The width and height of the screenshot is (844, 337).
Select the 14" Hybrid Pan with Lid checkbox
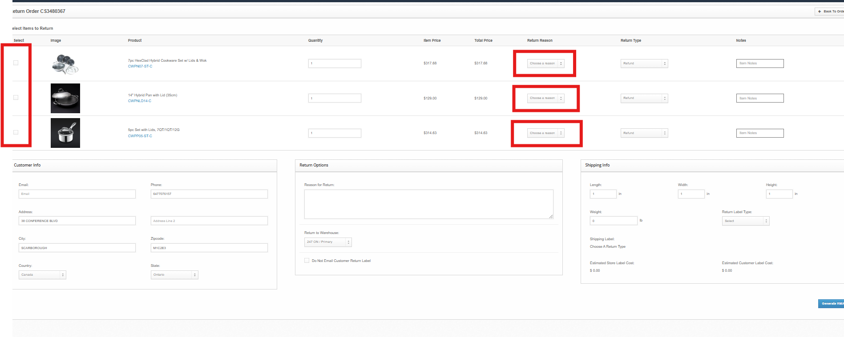(x=16, y=98)
